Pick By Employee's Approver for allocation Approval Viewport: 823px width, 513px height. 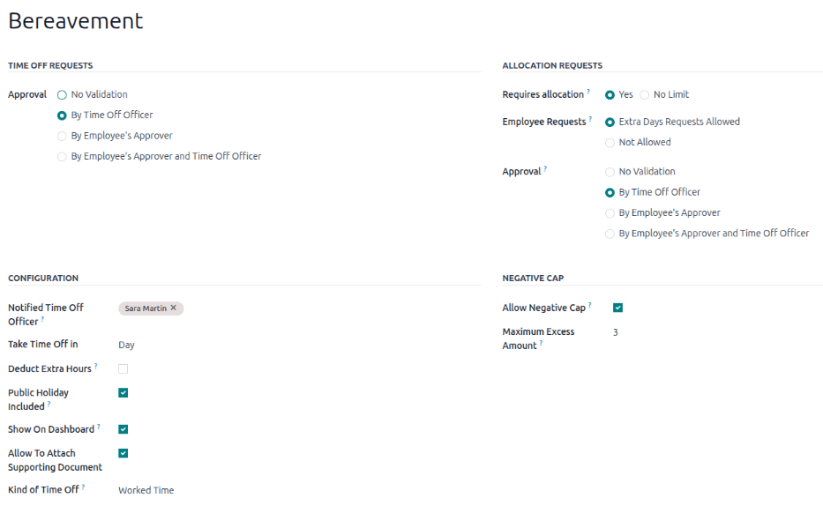610,212
